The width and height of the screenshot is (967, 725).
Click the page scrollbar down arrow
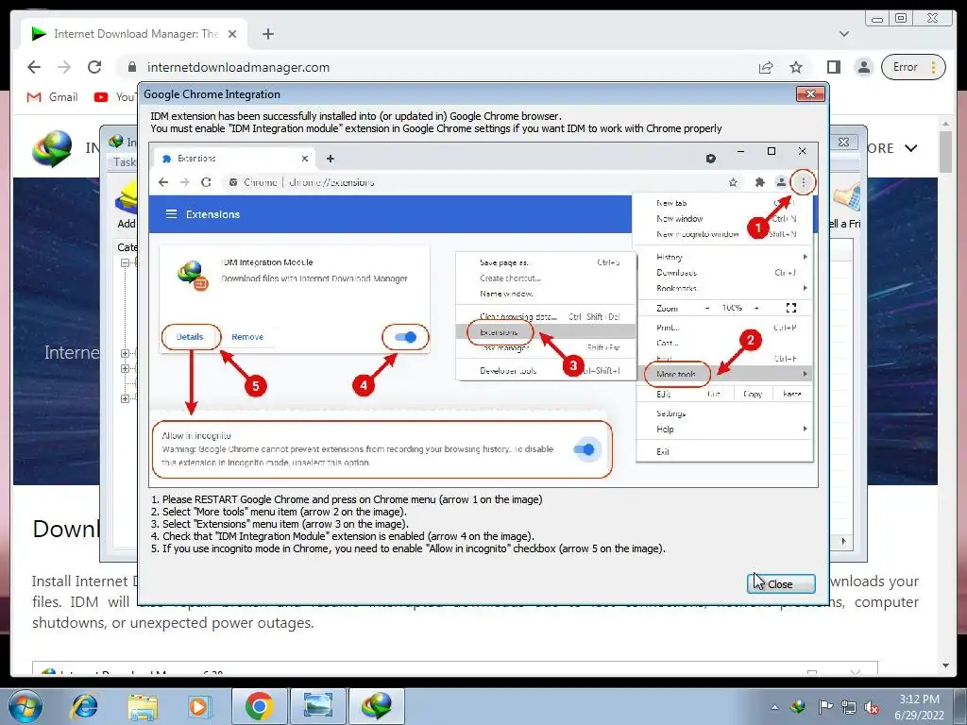click(x=946, y=666)
